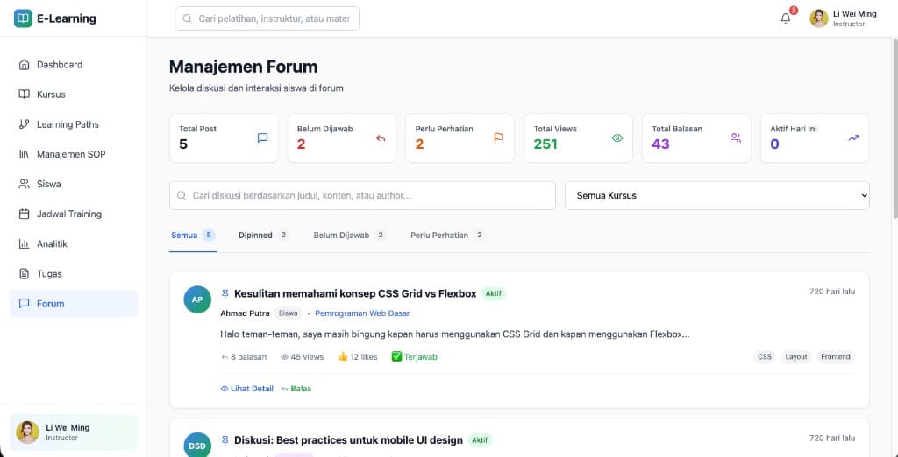898x457 pixels.
Task: Click Lihat Detail on CSS Grid post
Action: (246, 389)
